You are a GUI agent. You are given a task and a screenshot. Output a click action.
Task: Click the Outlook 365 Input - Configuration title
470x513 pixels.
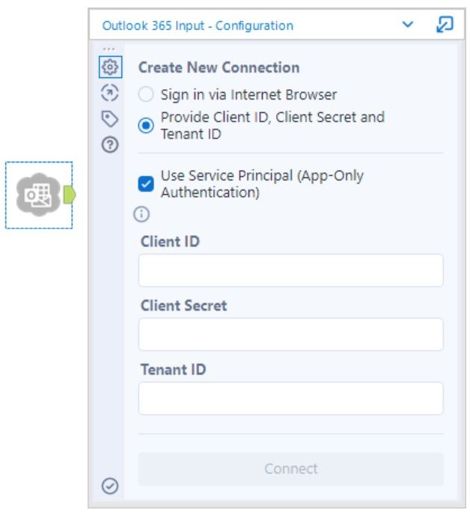click(x=198, y=25)
